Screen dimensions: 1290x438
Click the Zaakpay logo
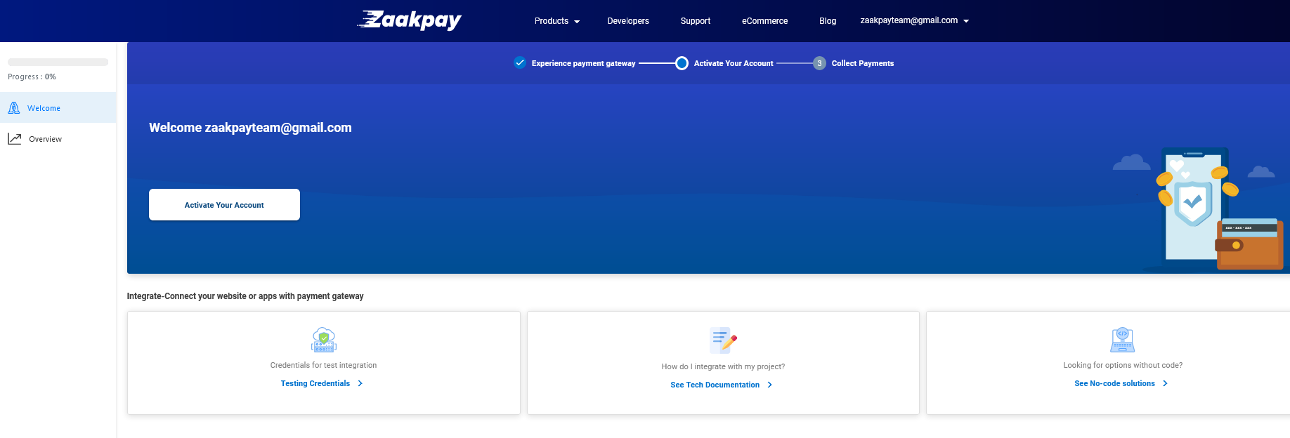pyautogui.click(x=410, y=20)
